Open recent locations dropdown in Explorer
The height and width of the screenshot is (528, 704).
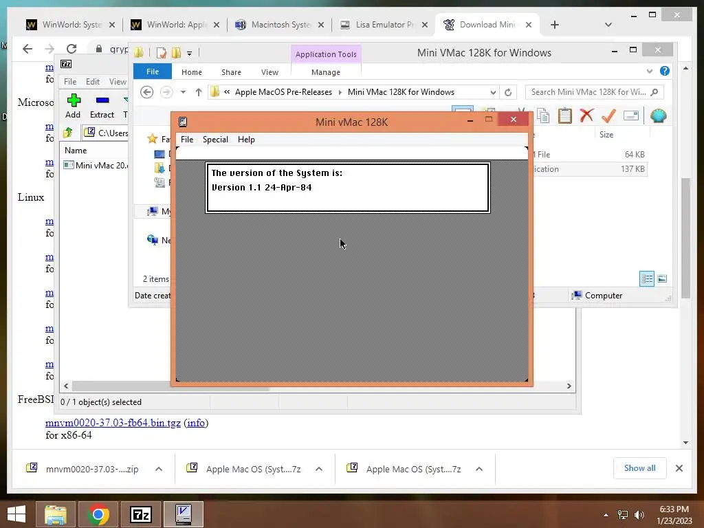pos(183,92)
